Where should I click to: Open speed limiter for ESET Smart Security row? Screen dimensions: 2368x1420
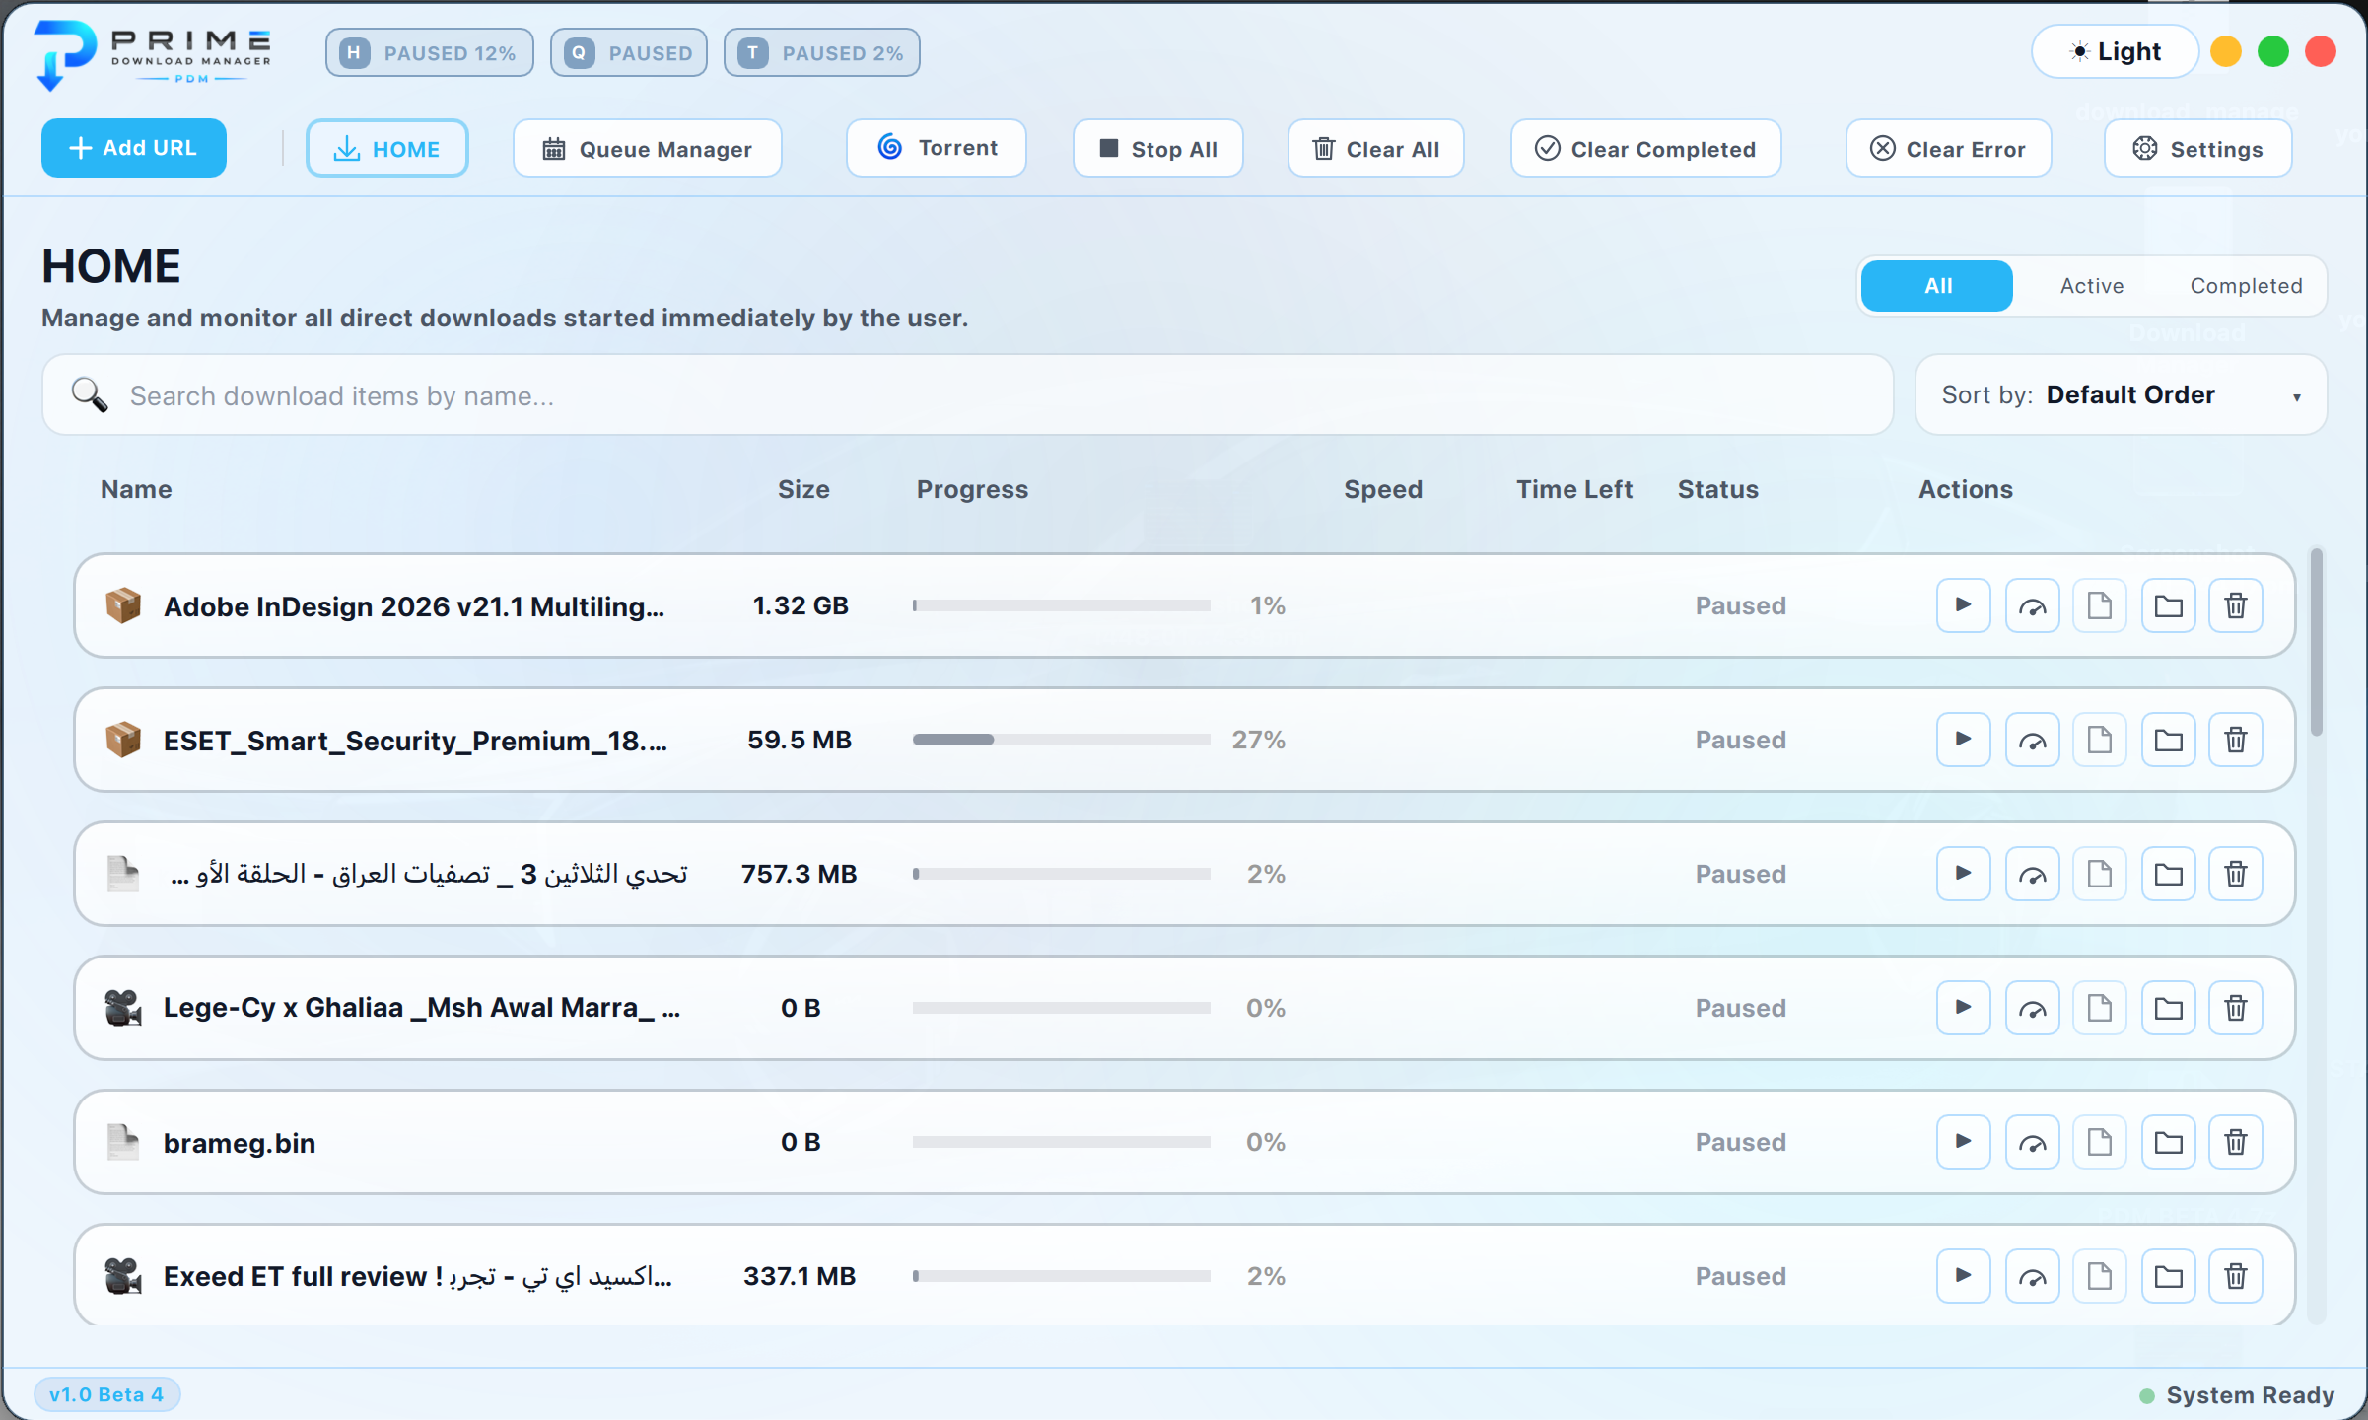click(2032, 740)
